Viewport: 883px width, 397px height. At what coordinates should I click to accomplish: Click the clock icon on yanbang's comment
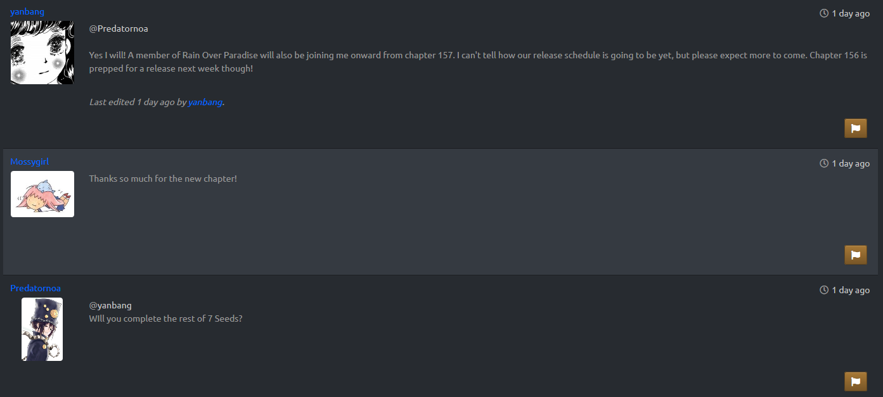click(x=824, y=13)
